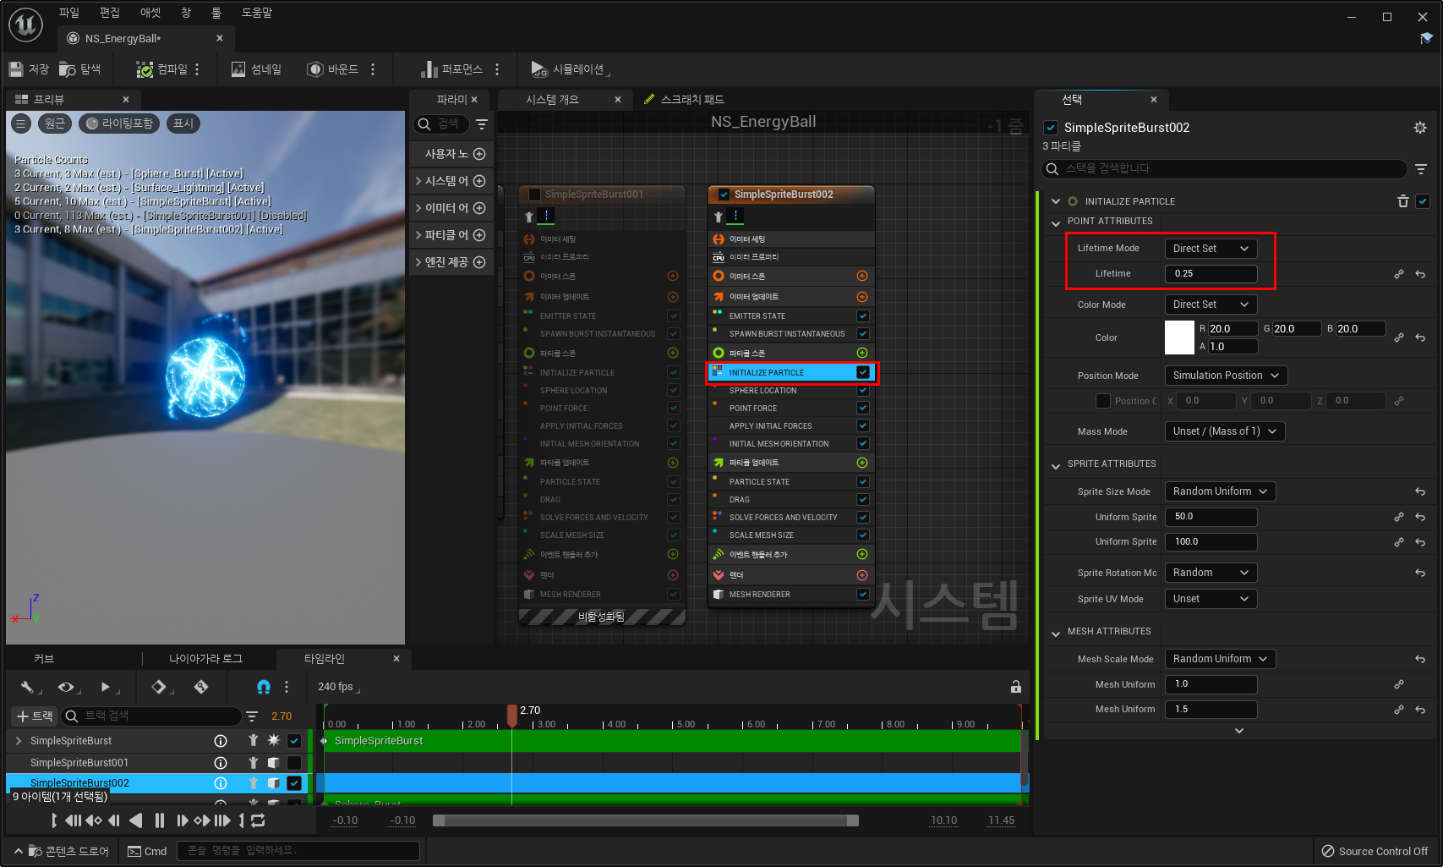Open the 콘텐츠 드로어 (Content Drawer)
This screenshot has width=1443, height=867.
62,851
